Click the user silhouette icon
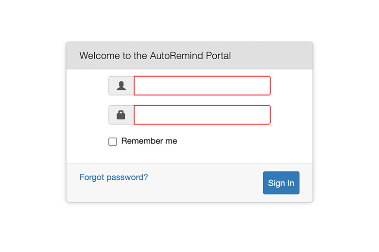Viewport: 379px width, 252px height. [121, 86]
